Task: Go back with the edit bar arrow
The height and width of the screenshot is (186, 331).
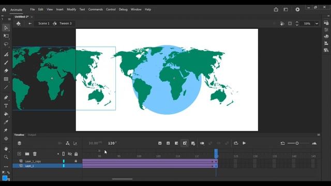Action: tap(30, 23)
